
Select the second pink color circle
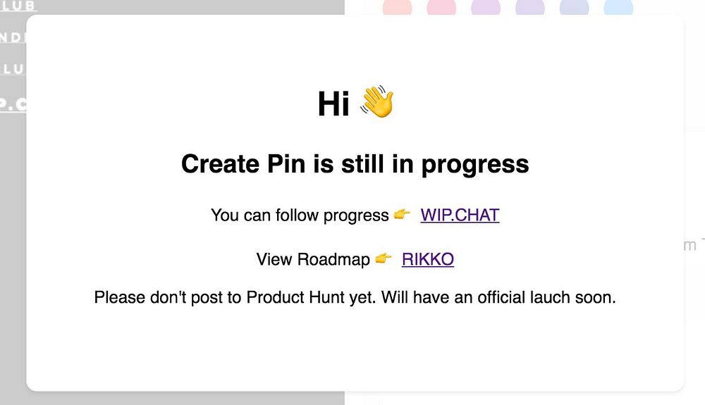coord(441,8)
